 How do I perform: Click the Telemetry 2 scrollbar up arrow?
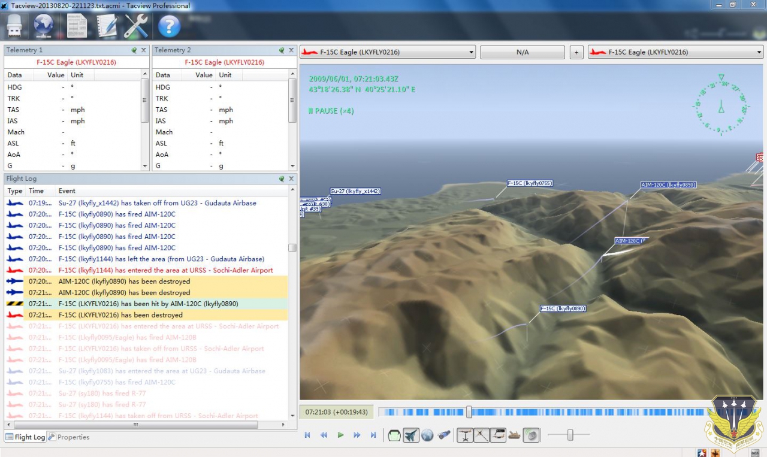(x=292, y=74)
